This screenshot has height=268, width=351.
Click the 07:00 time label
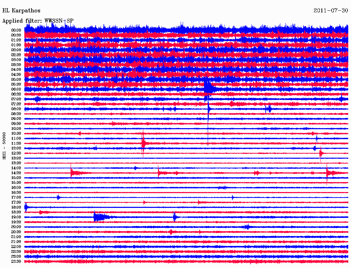pos(16,99)
